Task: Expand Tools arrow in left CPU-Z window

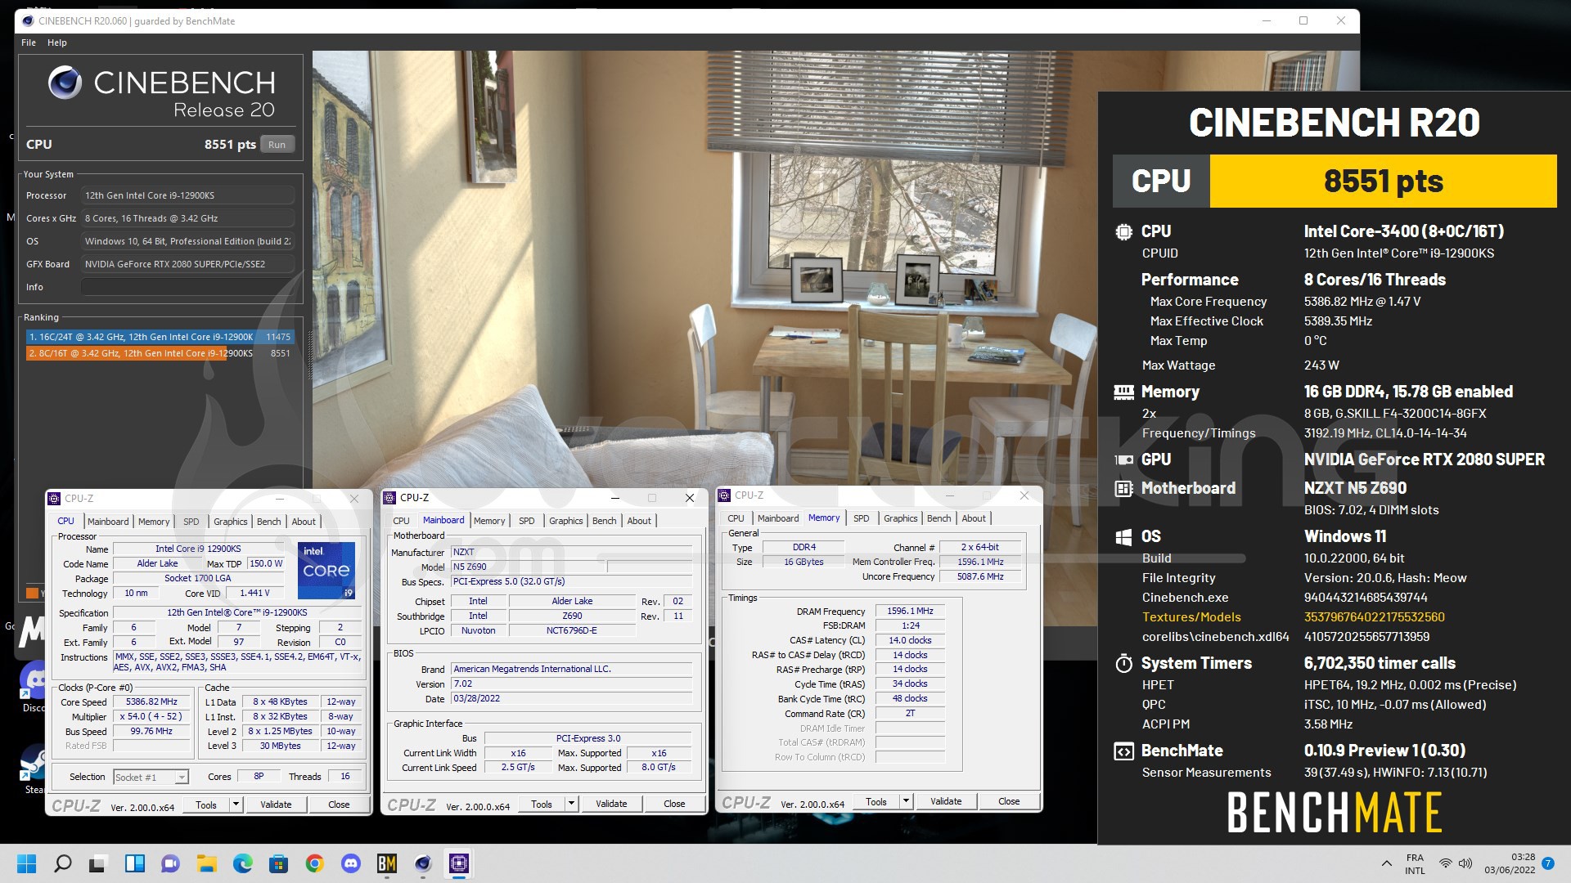Action: click(x=236, y=805)
